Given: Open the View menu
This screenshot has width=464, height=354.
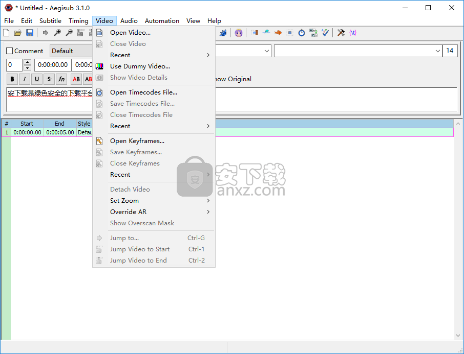Looking at the screenshot, I should [x=193, y=21].
